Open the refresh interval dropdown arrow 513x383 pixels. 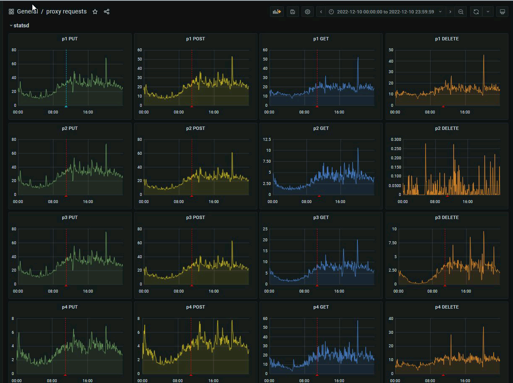point(488,12)
